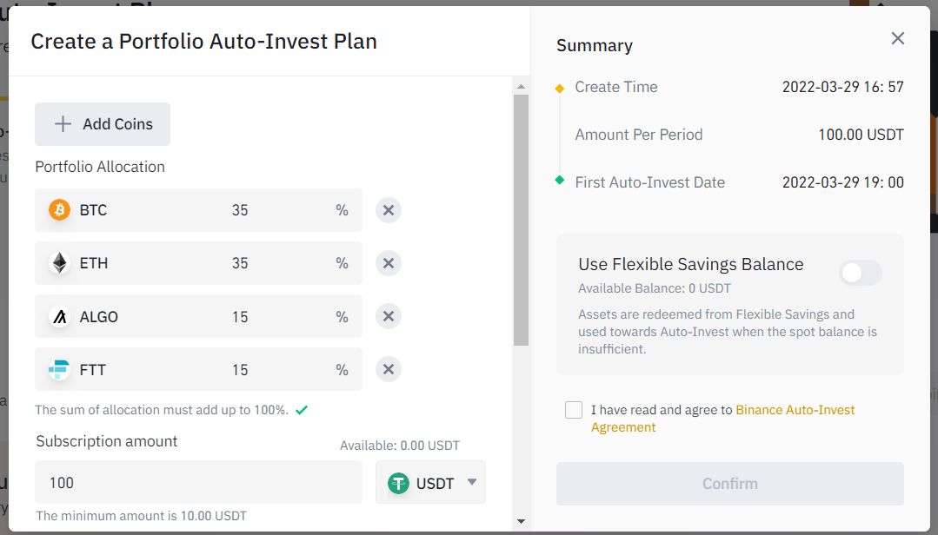Open the Binance Auto-Invest Agreement link
The image size is (938, 535).
[795, 410]
